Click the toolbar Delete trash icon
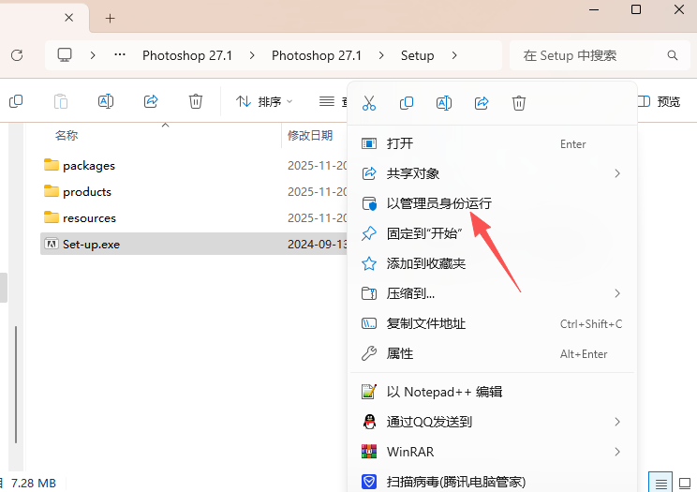This screenshot has width=697, height=492. [x=196, y=101]
